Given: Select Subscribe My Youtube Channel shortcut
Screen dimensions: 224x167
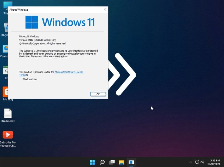Looking at the screenshot, I should click(x=8, y=139).
